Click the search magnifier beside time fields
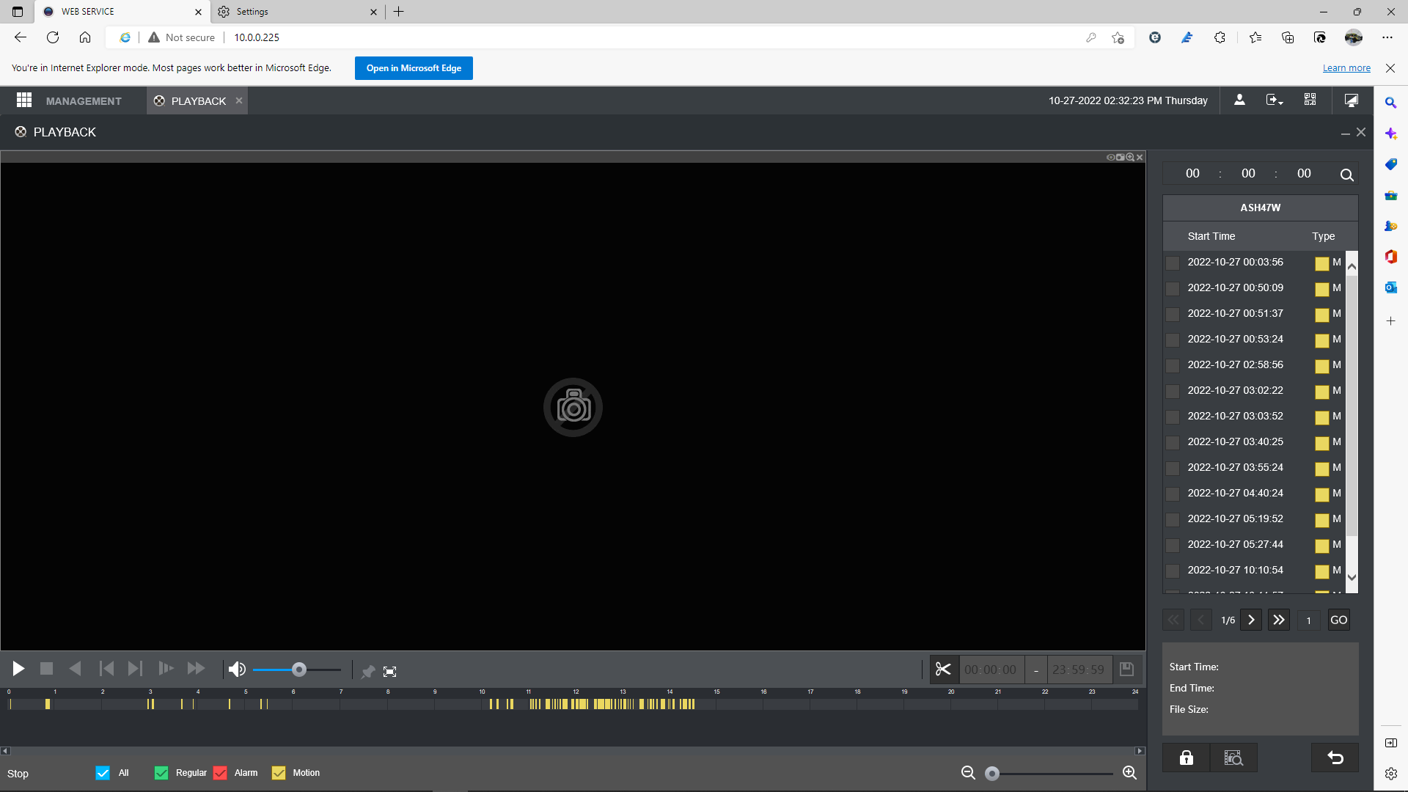The image size is (1408, 792). click(x=1347, y=175)
